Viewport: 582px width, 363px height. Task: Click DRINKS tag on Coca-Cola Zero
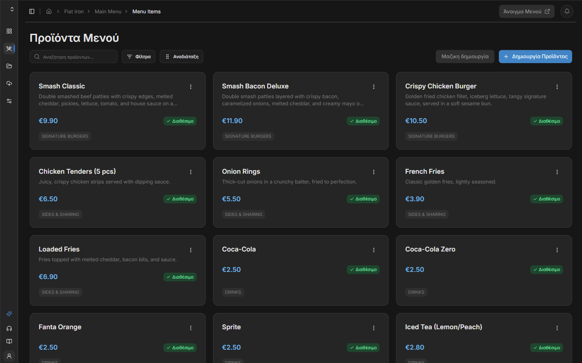pyautogui.click(x=416, y=292)
